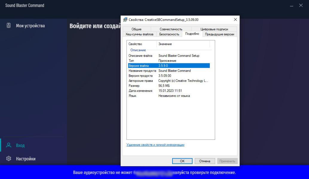The height and width of the screenshot is (179, 309).
Task: Select the Название продукта row
Action: [169, 71]
